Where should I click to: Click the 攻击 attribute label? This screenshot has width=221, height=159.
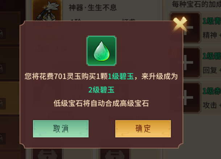pyautogui.click(x=210, y=105)
